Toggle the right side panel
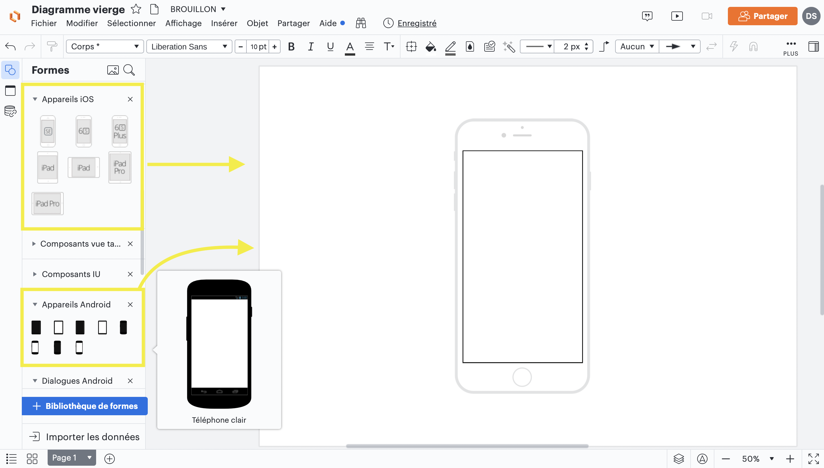Screen dimensions: 824x468 coord(813,47)
